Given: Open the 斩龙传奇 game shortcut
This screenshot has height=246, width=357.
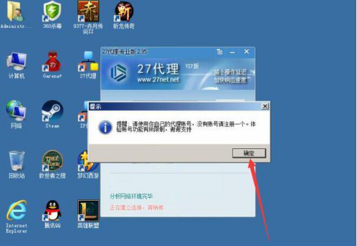Looking at the screenshot, I should (124, 15).
